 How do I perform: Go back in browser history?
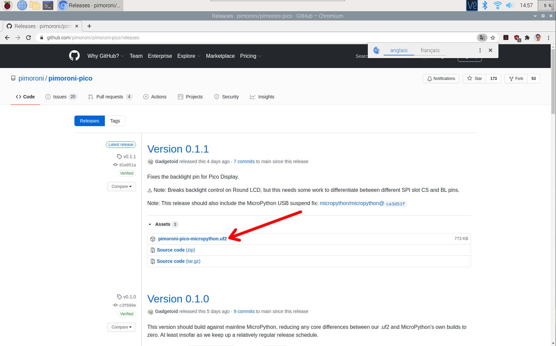point(7,38)
